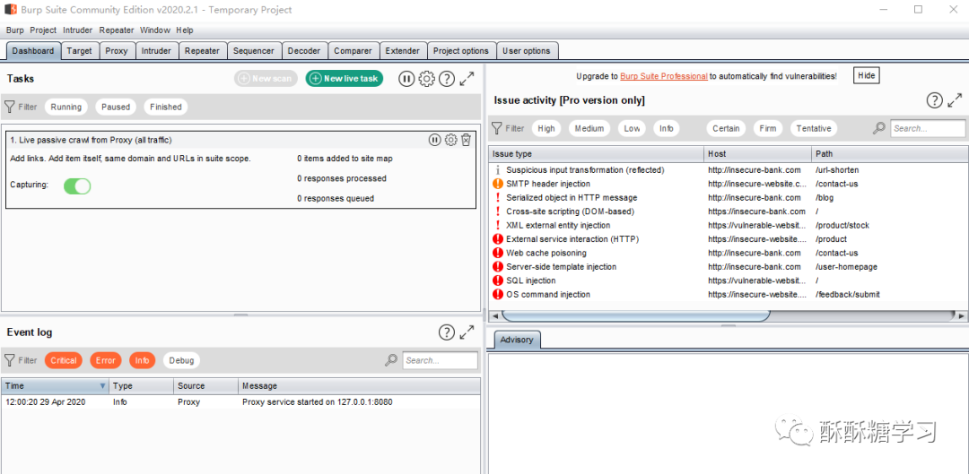Sort issues by the Issue type column header
This screenshot has height=474, width=969.
[x=597, y=153]
